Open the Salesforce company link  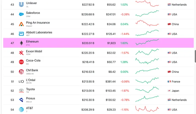click(x=33, y=13)
